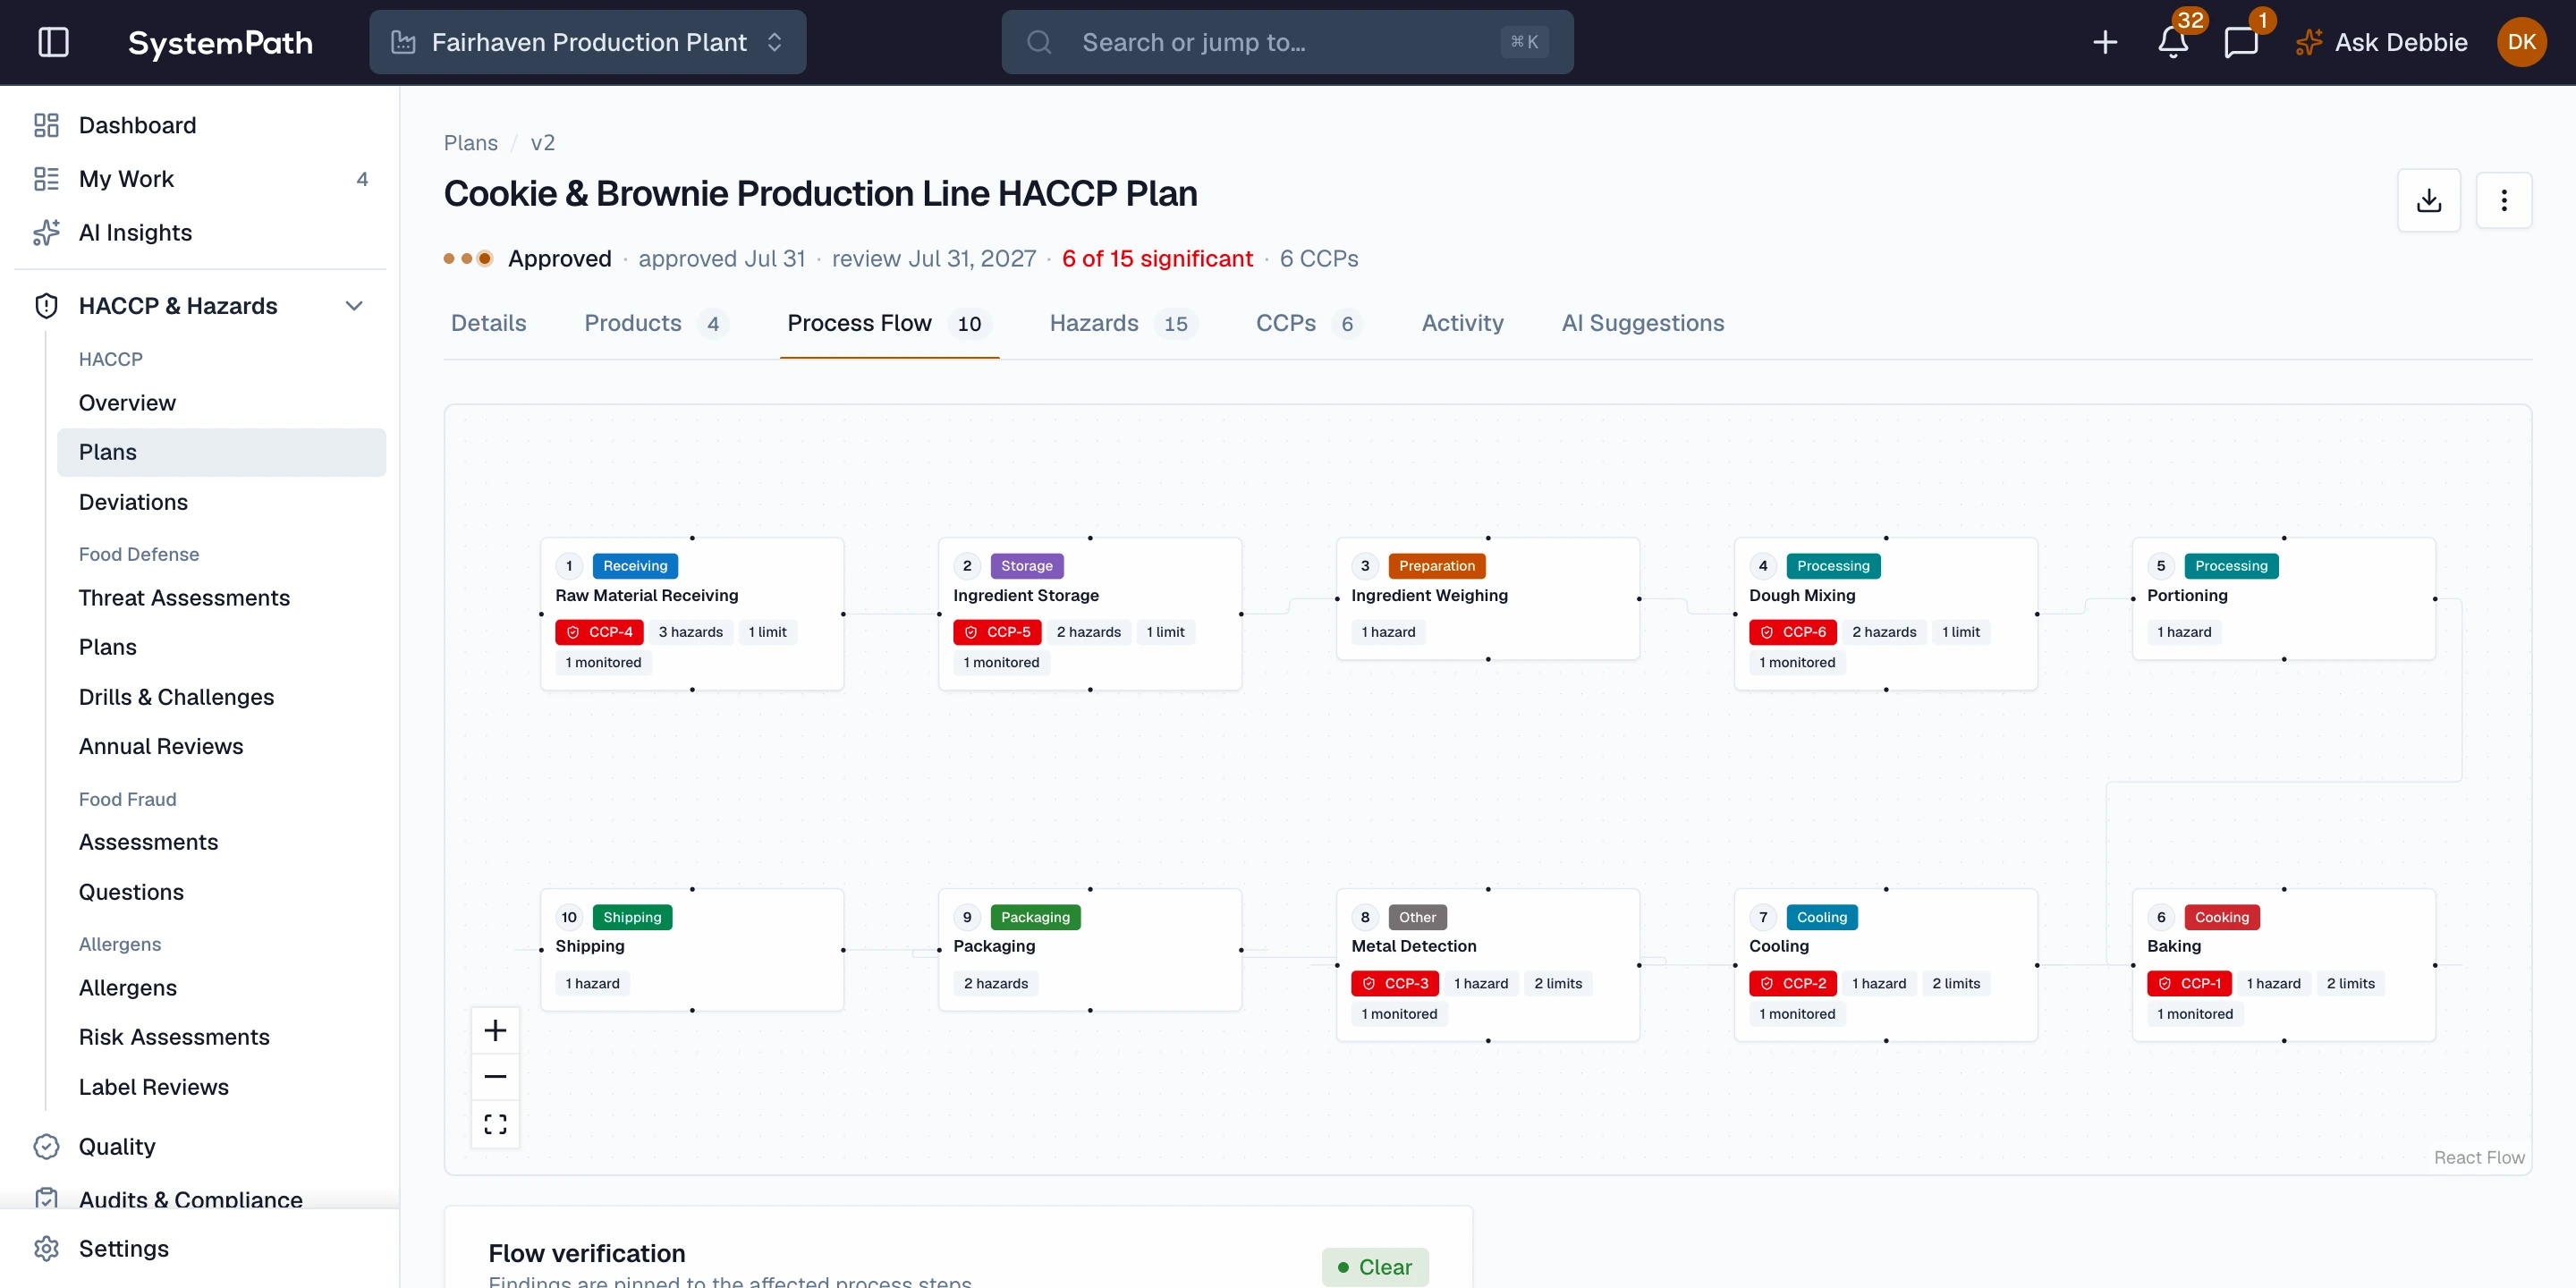The width and height of the screenshot is (2576, 1288).
Task: Open the messages chat icon
Action: click(x=2241, y=42)
